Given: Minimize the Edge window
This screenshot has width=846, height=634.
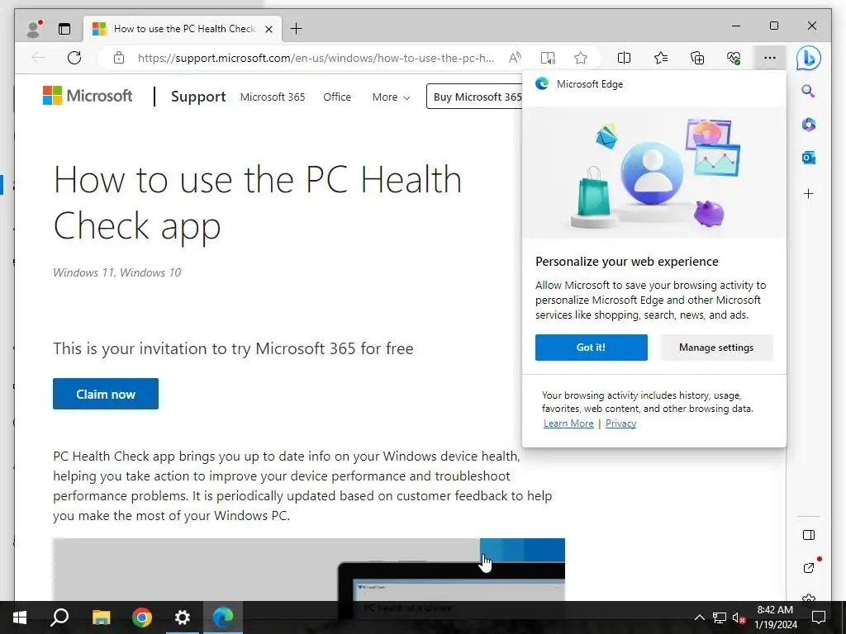Looking at the screenshot, I should (x=736, y=26).
